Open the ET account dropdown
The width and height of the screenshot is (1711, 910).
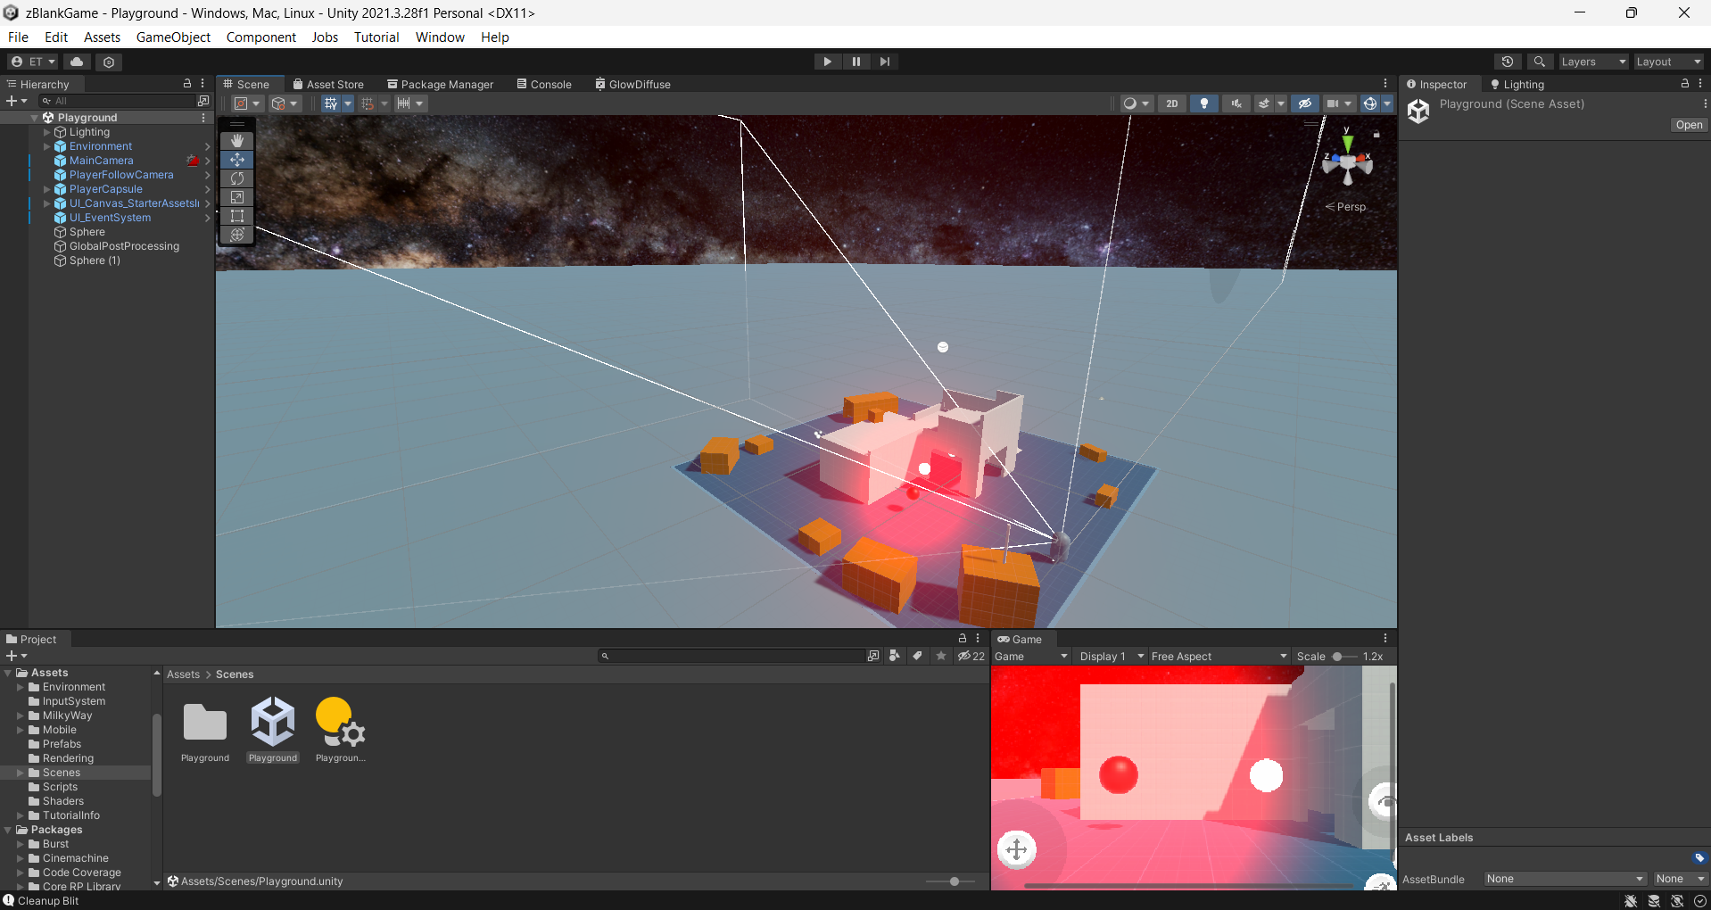pyautogui.click(x=33, y=62)
